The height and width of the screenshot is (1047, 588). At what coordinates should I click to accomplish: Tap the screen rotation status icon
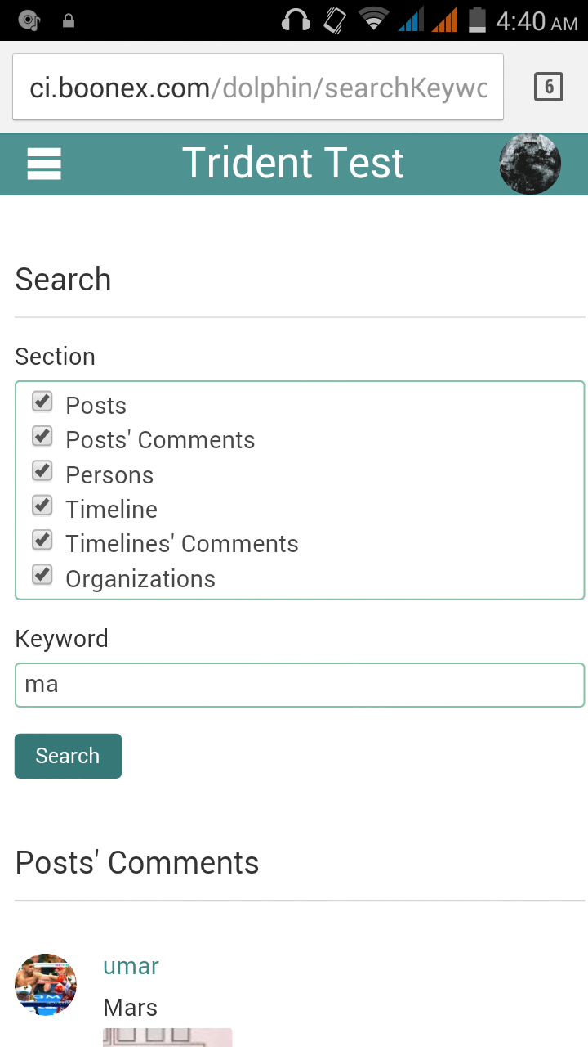point(335,20)
